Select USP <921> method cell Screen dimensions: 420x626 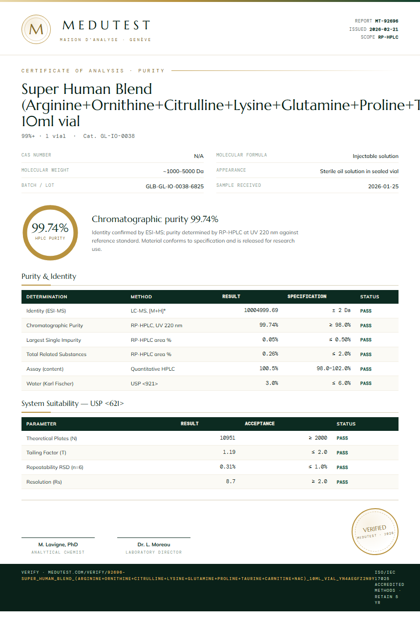(144, 384)
